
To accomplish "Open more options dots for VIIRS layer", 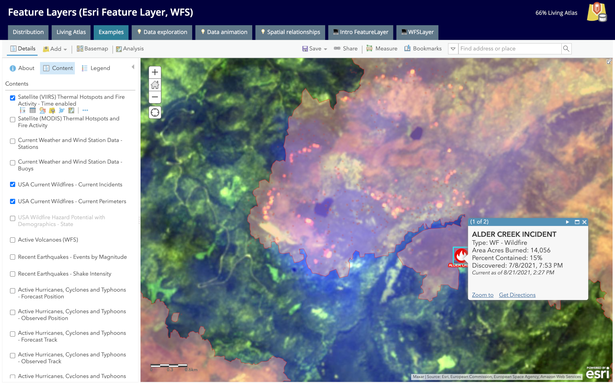I will tap(85, 110).
